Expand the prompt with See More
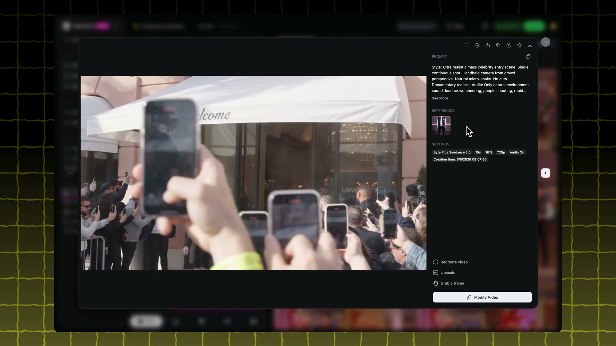This screenshot has width=616, height=346. click(440, 98)
